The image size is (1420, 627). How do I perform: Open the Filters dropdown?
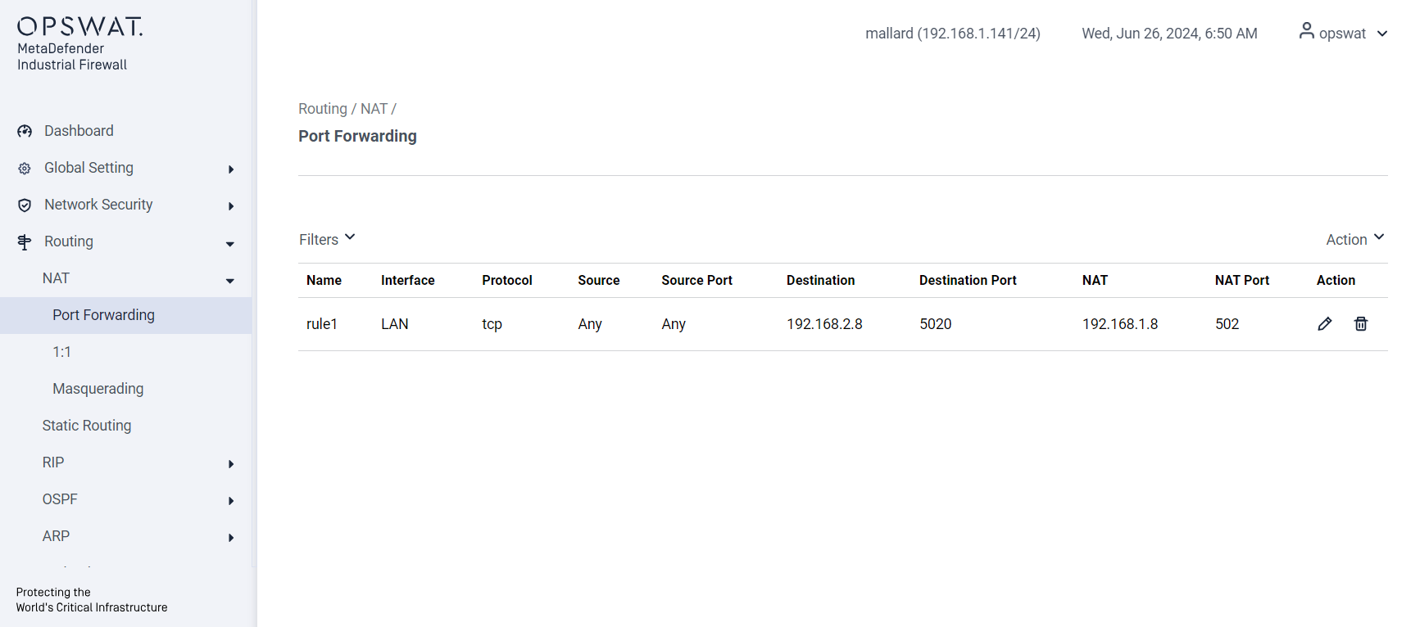(327, 239)
